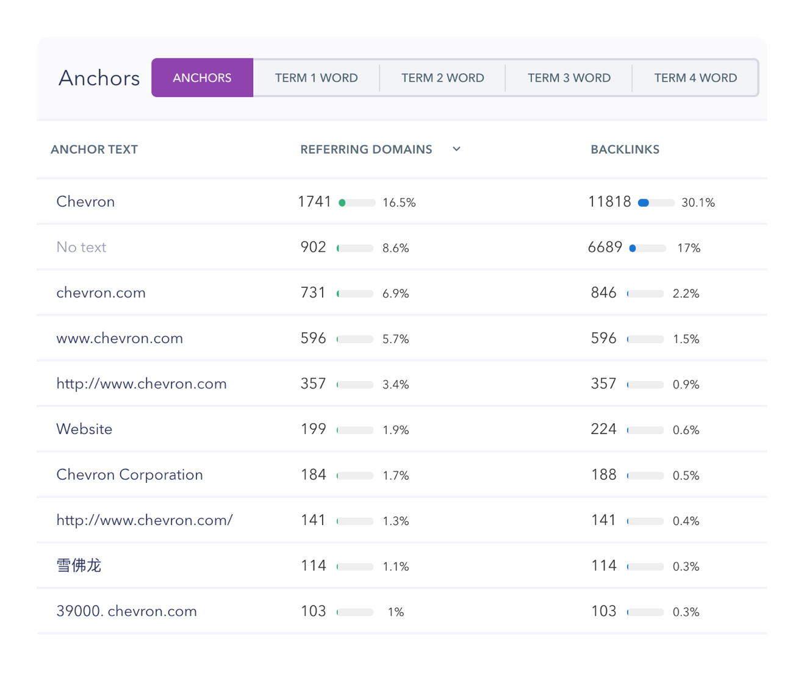Click the 0.4% backlinks percentage
Image resolution: width=804 pixels, height=678 pixels.
coord(686,521)
